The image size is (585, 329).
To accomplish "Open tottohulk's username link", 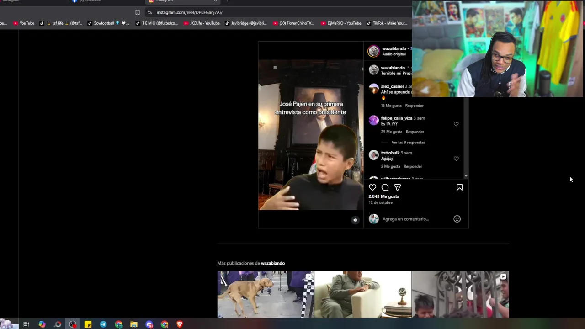I will [x=390, y=153].
